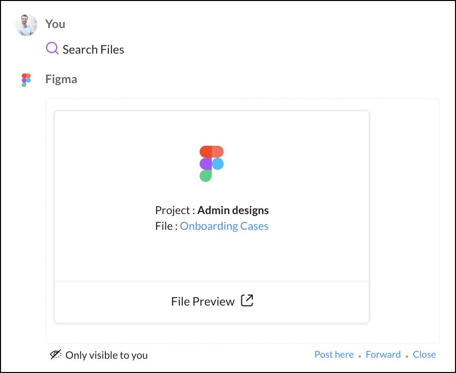Click the "Project :" field label
This screenshot has width=456, height=373.
point(175,211)
